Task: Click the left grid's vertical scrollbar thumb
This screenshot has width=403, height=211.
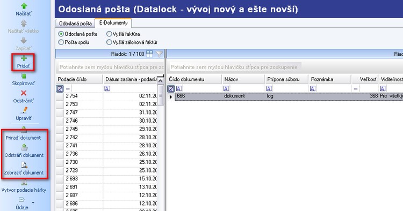Action: coord(160,95)
